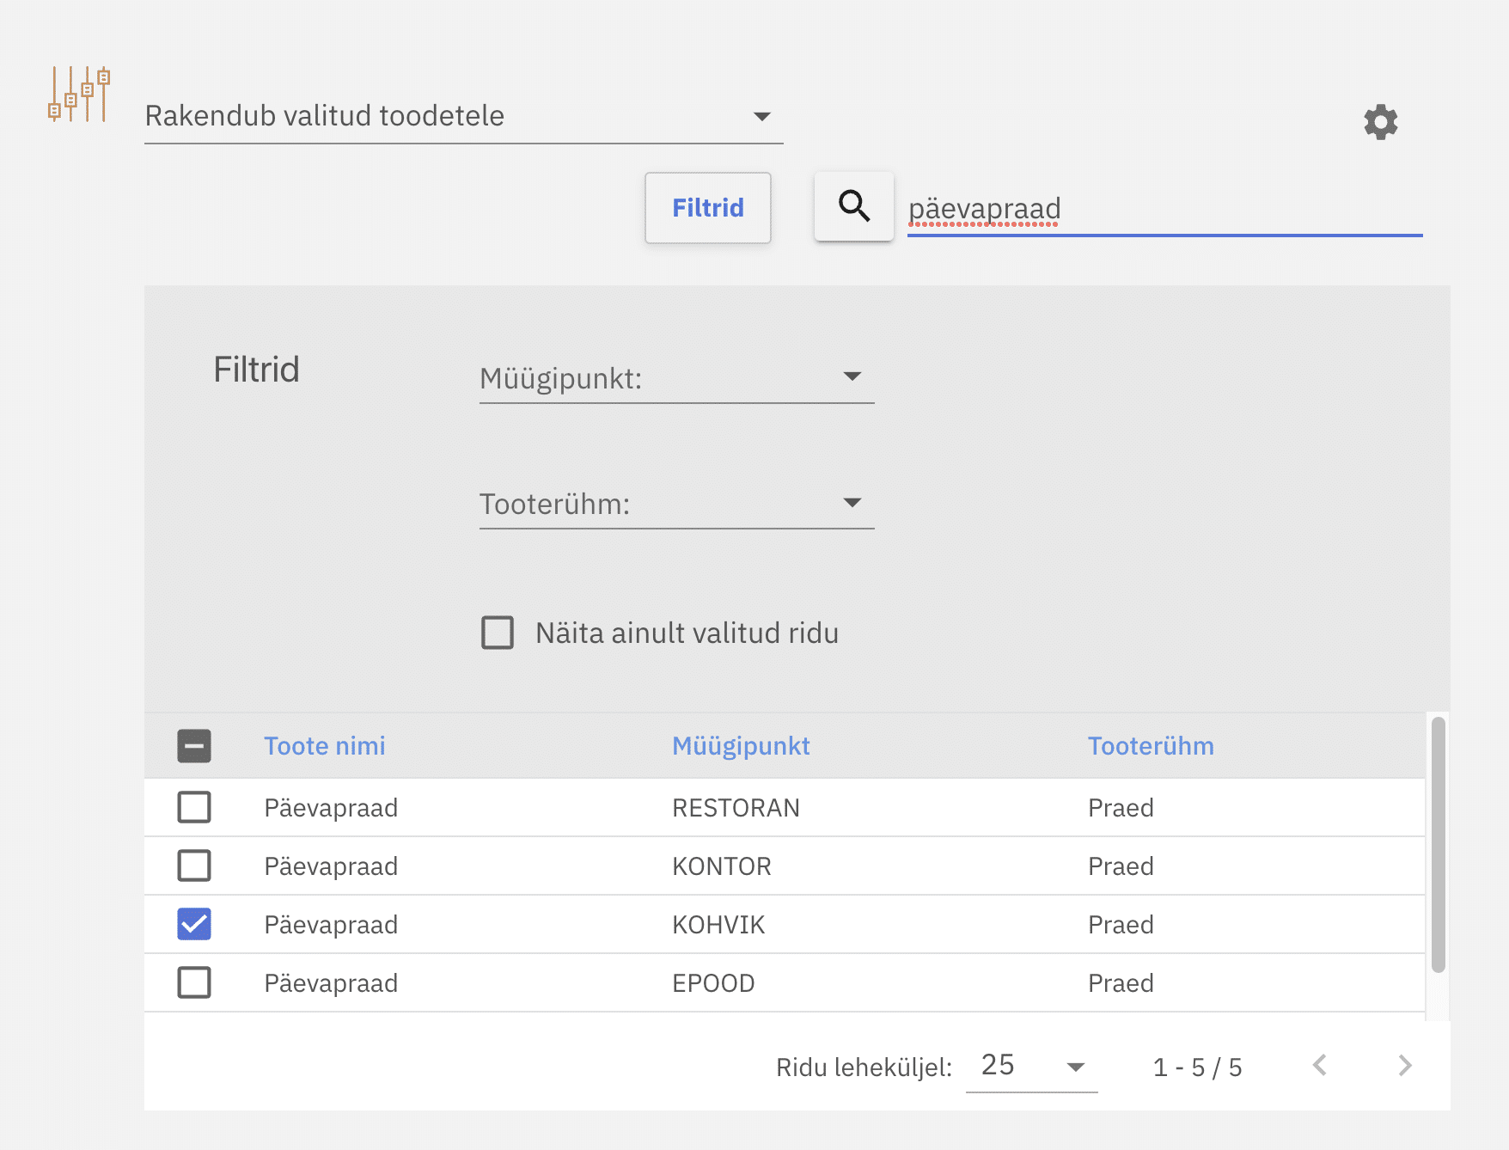Toggle the select-all header checkbox
The image size is (1509, 1150).
(194, 746)
